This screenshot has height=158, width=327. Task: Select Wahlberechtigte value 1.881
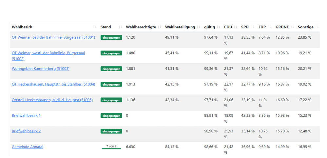130,69
